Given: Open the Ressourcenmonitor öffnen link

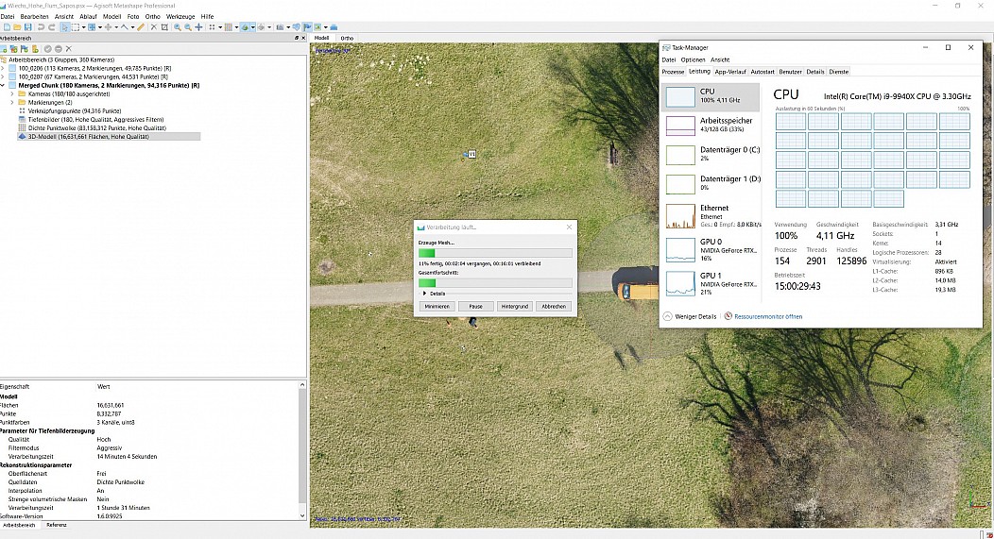Looking at the screenshot, I should (x=767, y=316).
